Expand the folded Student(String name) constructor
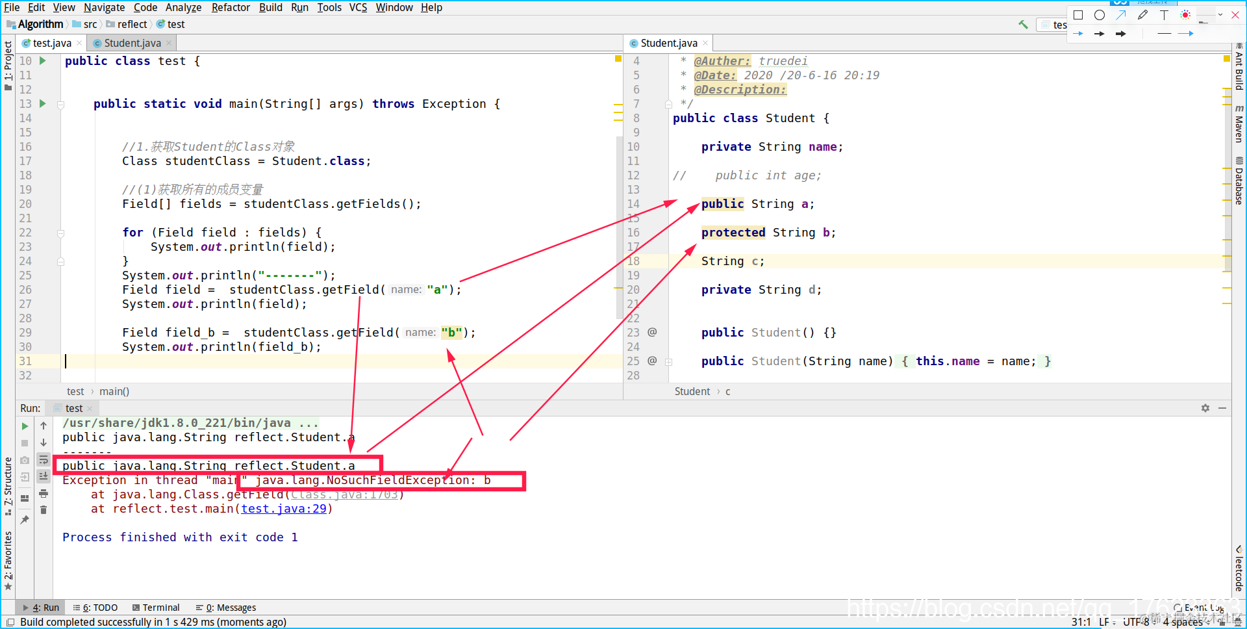 click(668, 361)
